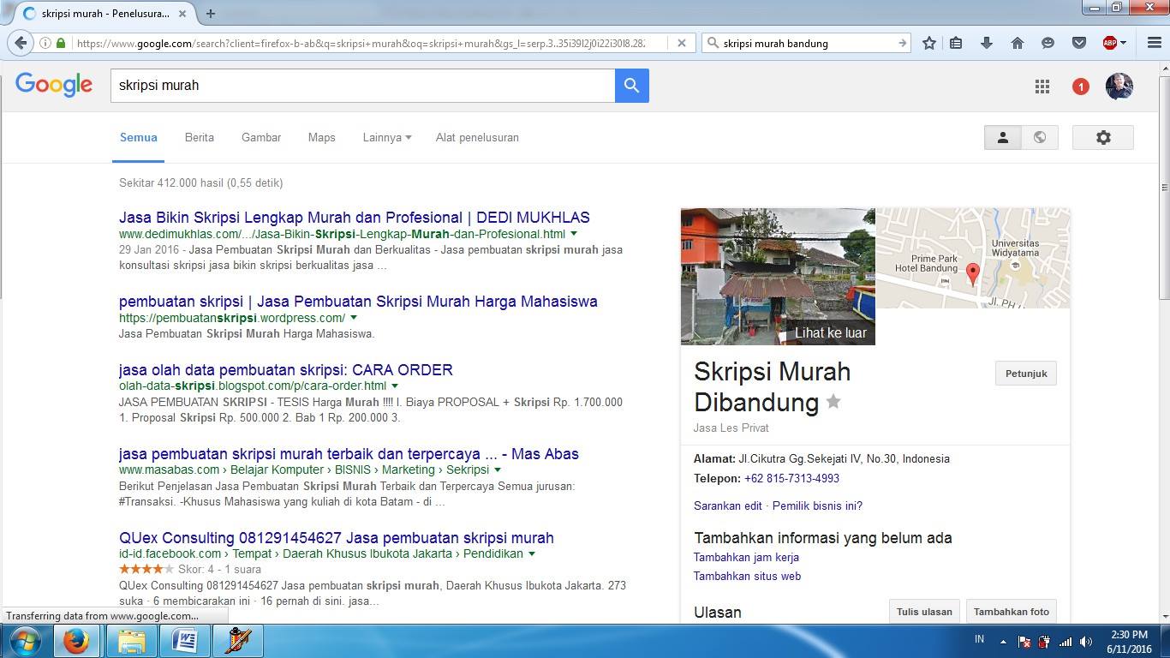The height and width of the screenshot is (658, 1170).
Task: Select the Semua results tab
Action: click(x=139, y=137)
